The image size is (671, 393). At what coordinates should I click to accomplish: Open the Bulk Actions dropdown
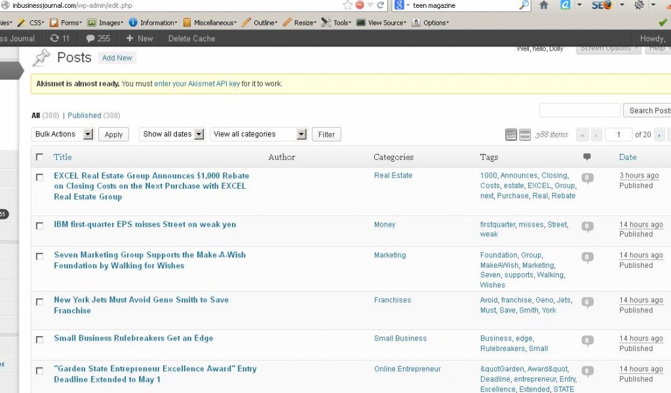pyautogui.click(x=62, y=134)
